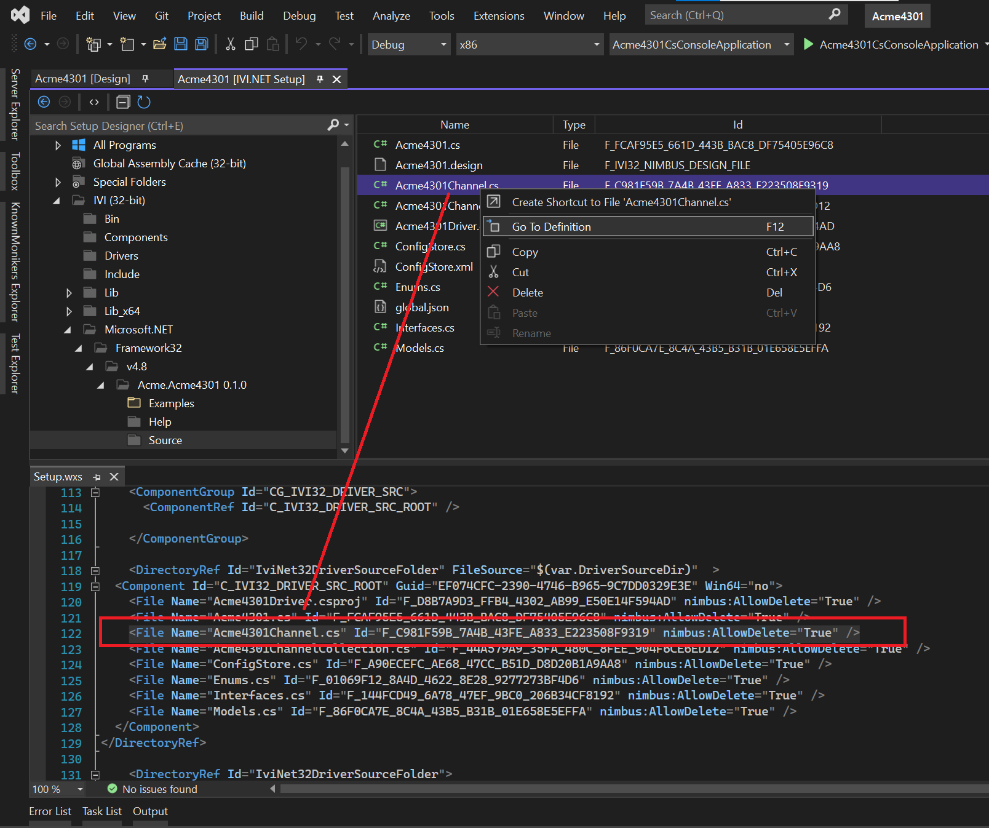Expand the Lib tree node
The image size is (989, 828).
(69, 292)
